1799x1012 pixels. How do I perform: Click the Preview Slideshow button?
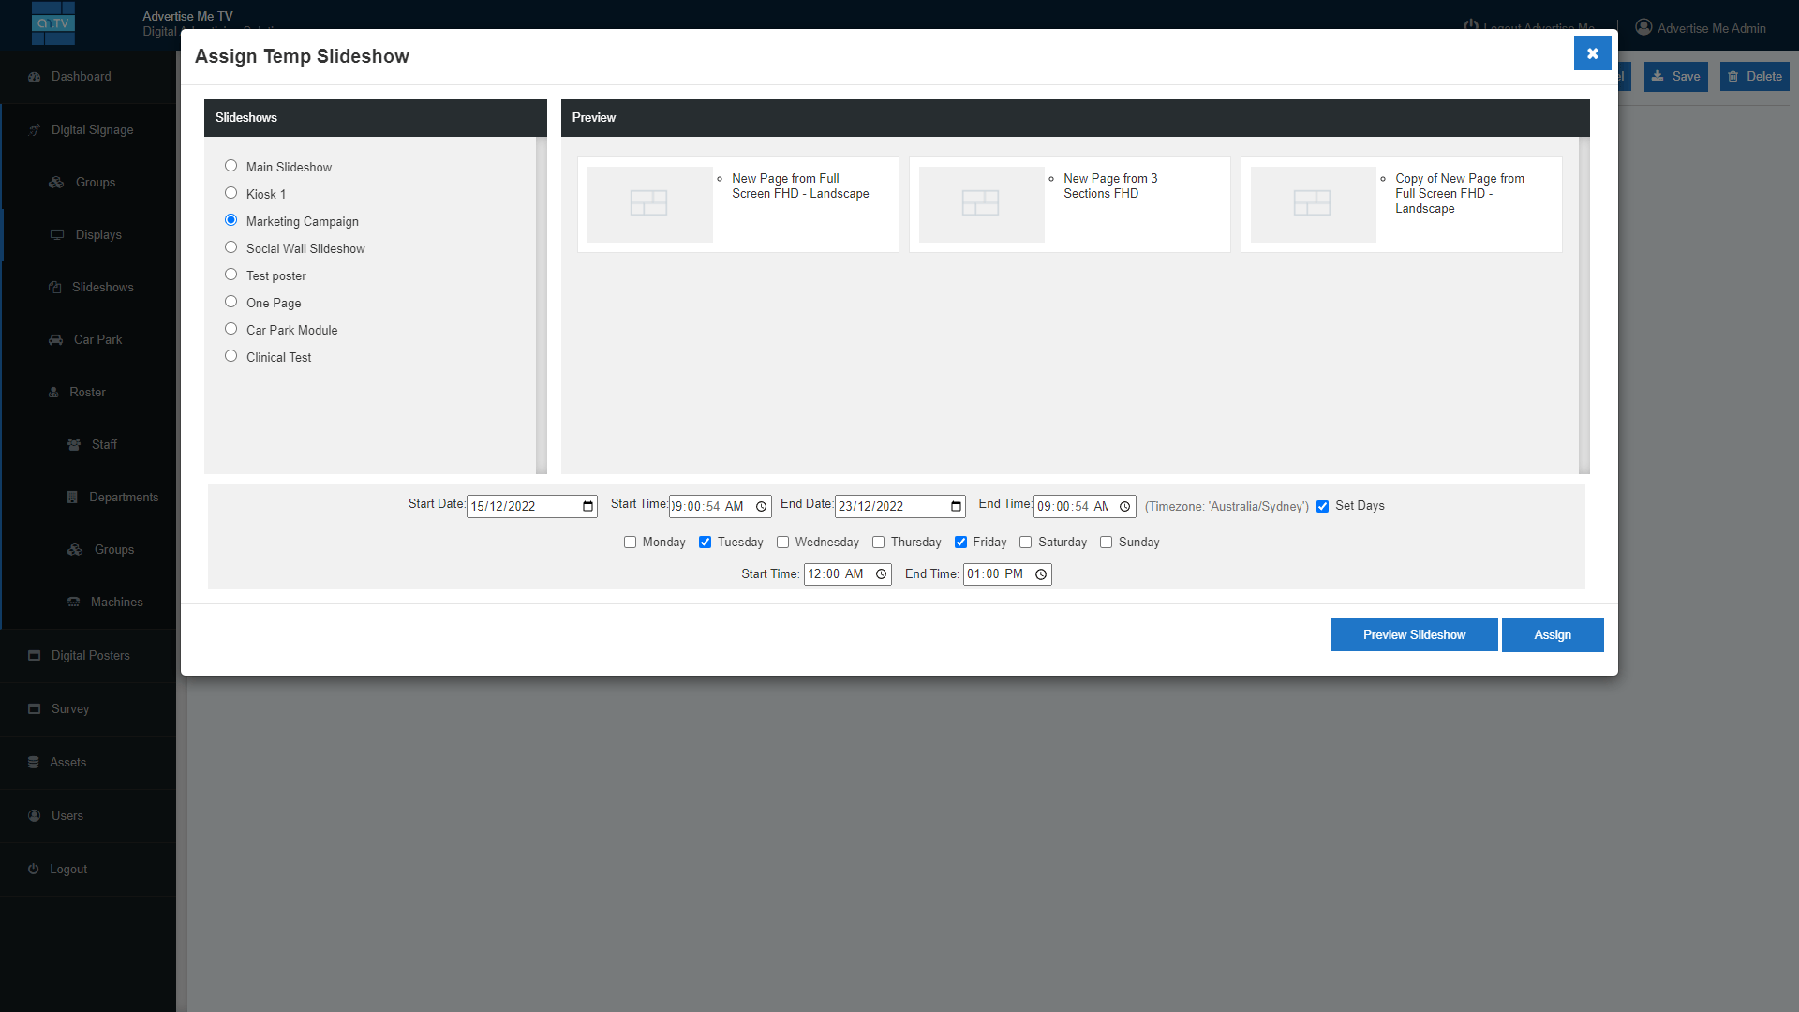1413,635
